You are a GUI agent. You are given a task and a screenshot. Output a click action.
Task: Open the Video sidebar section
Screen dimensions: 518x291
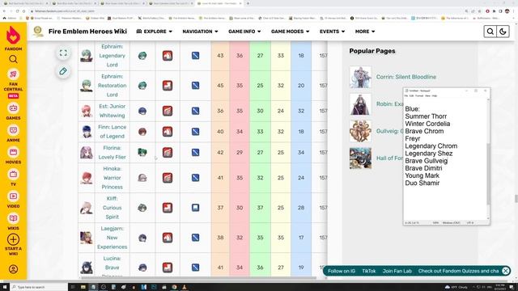(x=13, y=200)
